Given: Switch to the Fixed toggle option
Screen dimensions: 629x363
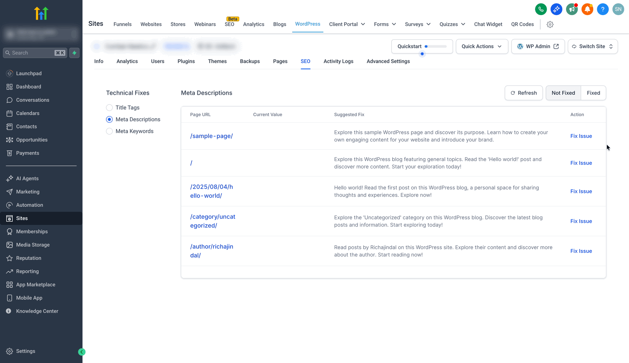Looking at the screenshot, I should [x=593, y=93].
